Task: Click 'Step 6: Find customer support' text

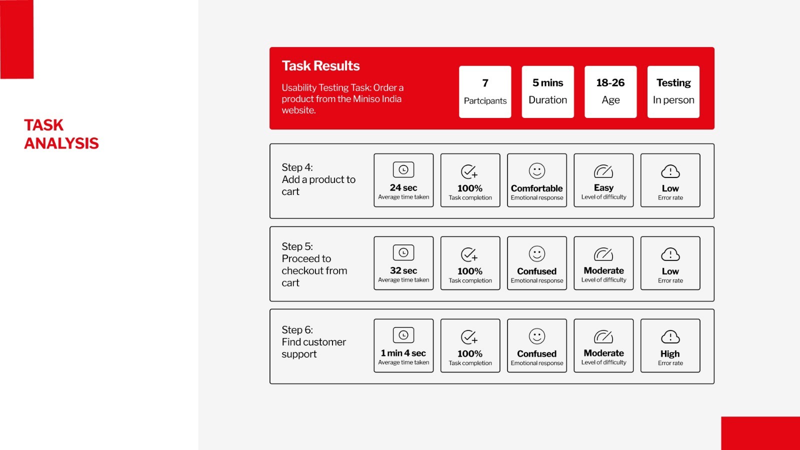Action: click(x=314, y=342)
